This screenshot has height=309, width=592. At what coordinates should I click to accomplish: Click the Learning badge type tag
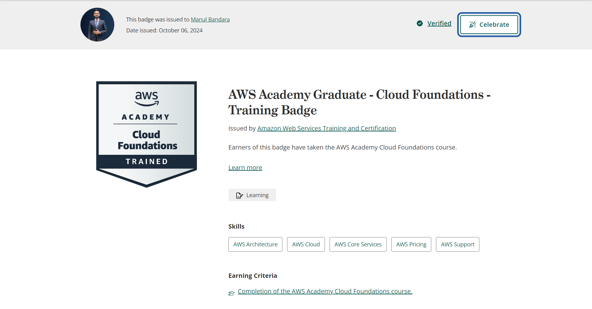[252, 195]
